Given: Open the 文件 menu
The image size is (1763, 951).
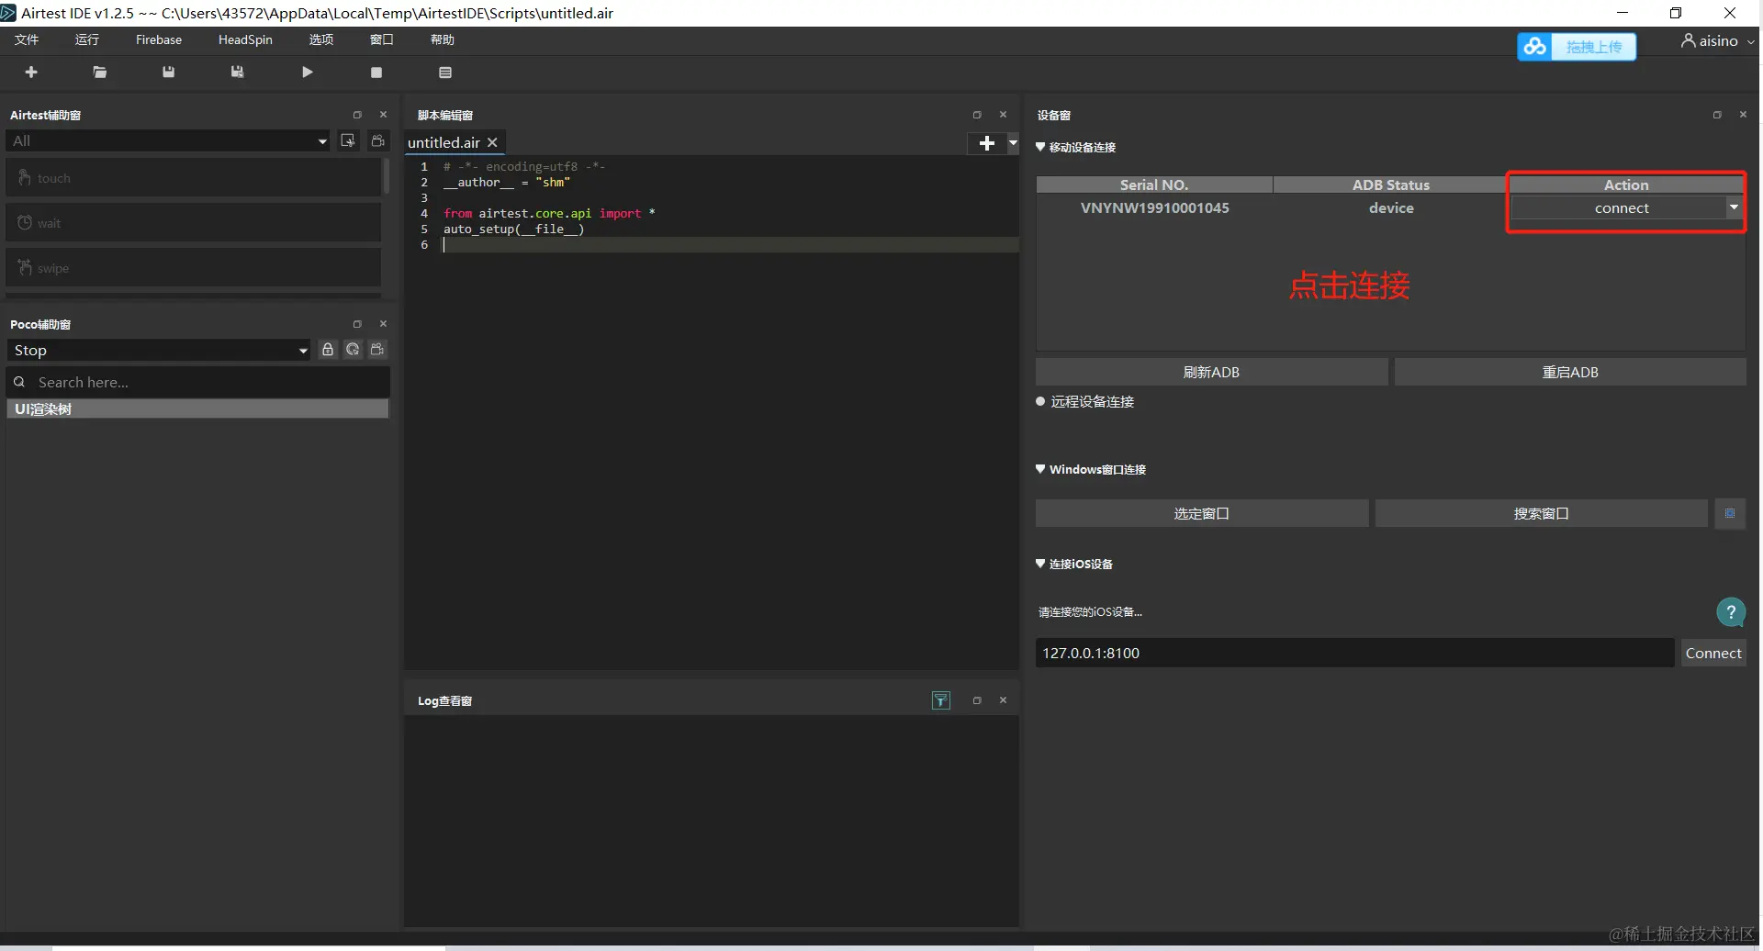Looking at the screenshot, I should (x=27, y=39).
